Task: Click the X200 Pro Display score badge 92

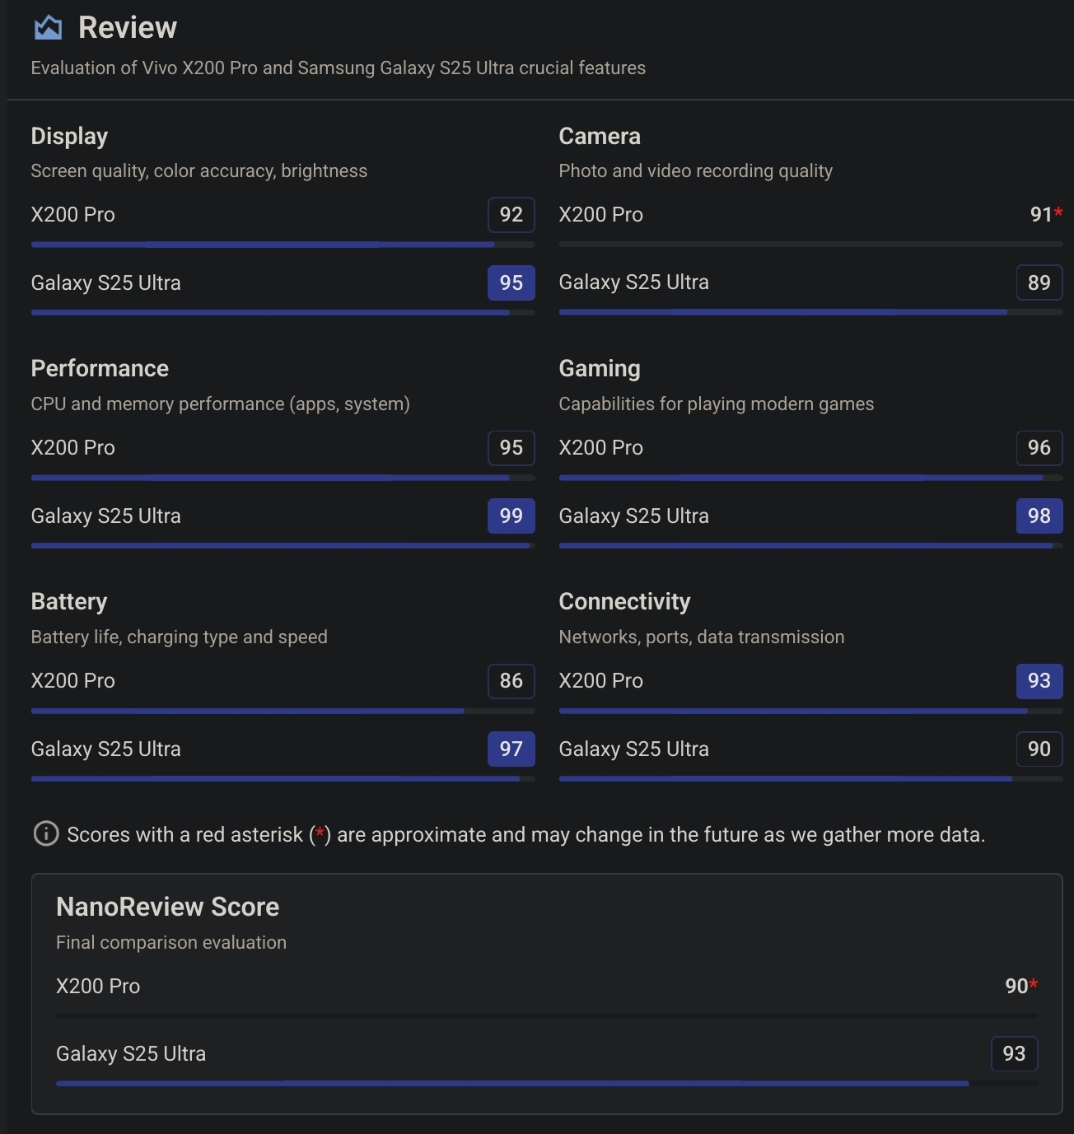Action: (511, 215)
